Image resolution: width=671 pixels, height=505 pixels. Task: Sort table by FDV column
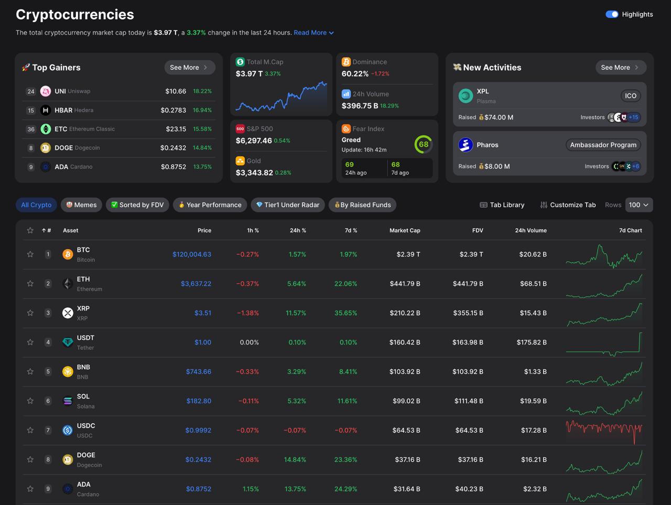coord(478,230)
